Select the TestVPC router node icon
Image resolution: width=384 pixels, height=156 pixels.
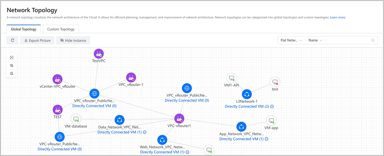coord(99,54)
